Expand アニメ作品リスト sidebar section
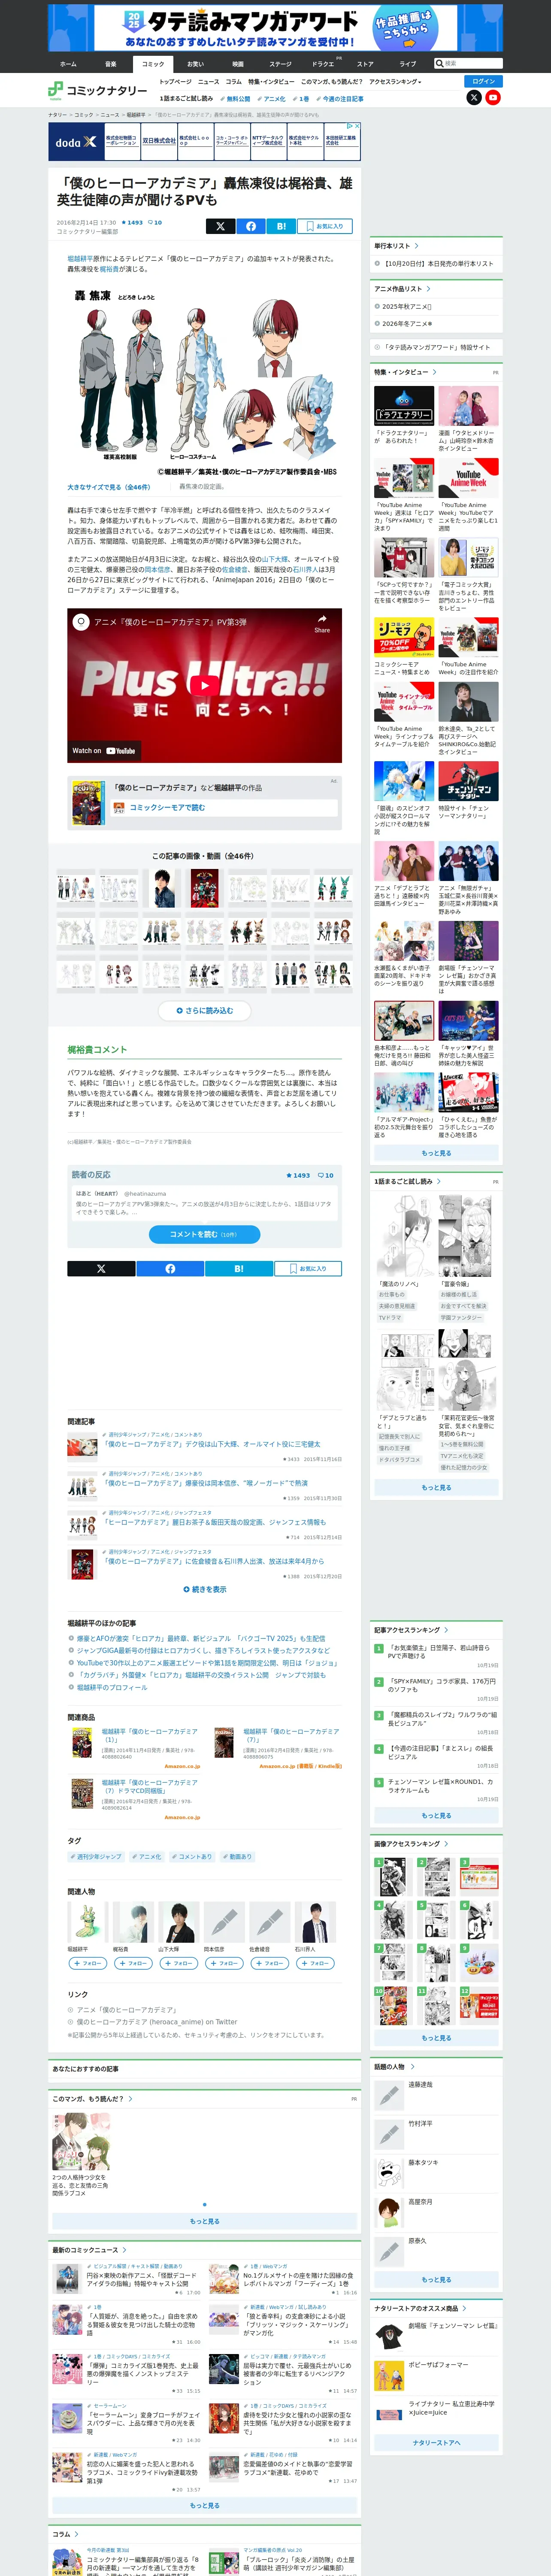Screen dimensions: 551x2576 [x=402, y=289]
